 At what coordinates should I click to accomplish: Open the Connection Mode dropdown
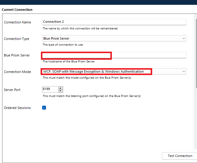click(x=114, y=71)
